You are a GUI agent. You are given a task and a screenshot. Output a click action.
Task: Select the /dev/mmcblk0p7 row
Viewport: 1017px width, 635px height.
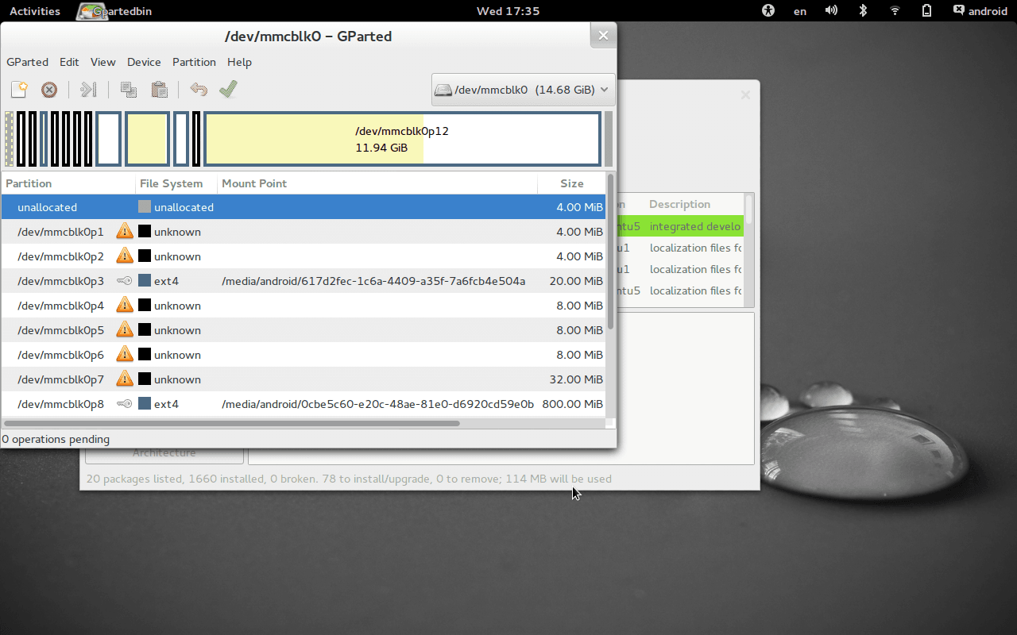(x=304, y=379)
